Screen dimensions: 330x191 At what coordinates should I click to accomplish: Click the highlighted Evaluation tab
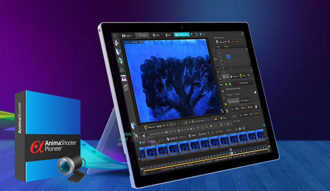(181, 35)
